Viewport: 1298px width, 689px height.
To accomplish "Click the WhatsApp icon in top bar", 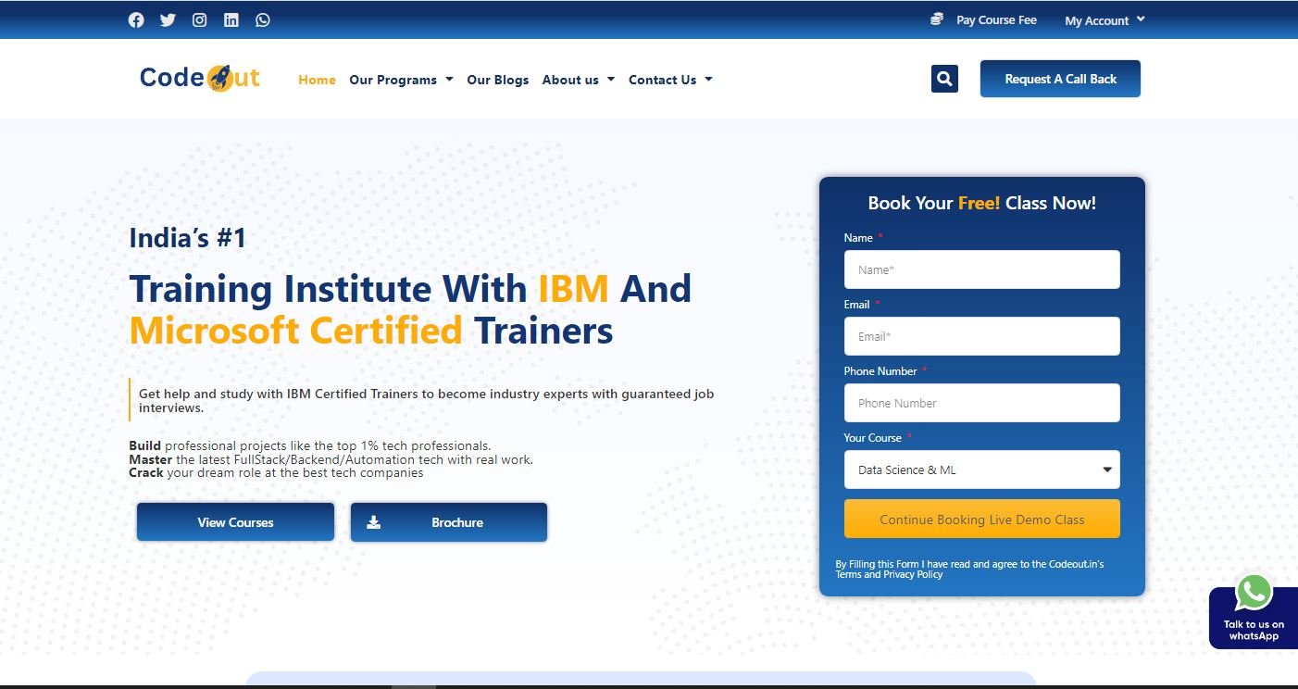I will (x=263, y=19).
